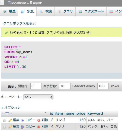The height and width of the screenshot is (131, 122).
Task: Sort by the item_name column header
Action: [65, 114]
